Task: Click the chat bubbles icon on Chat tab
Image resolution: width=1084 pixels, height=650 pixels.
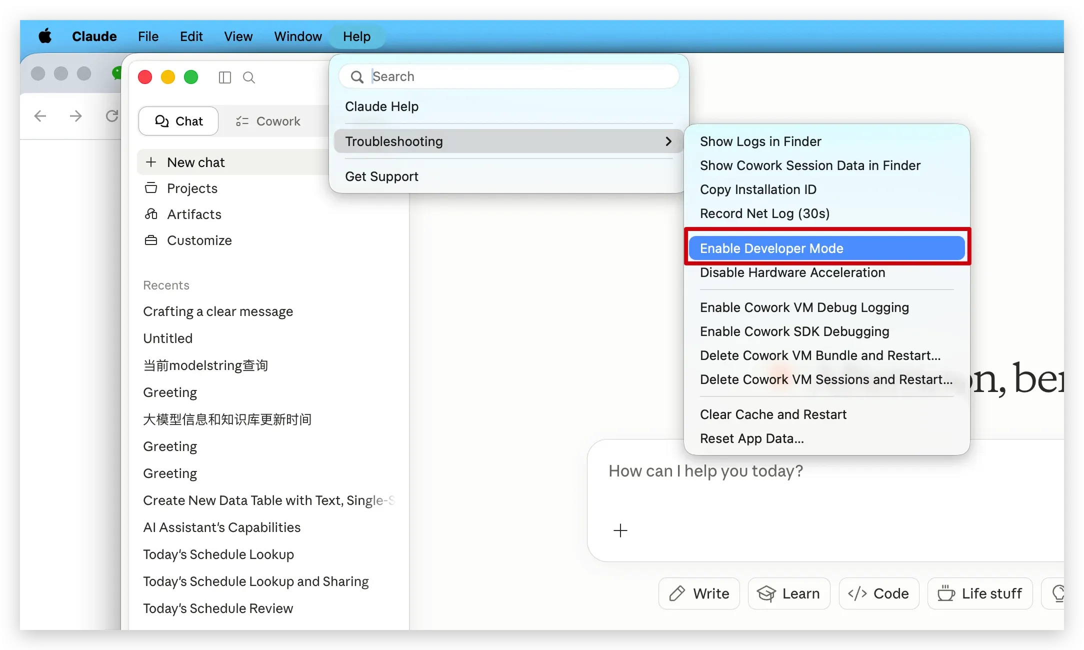Action: point(162,121)
